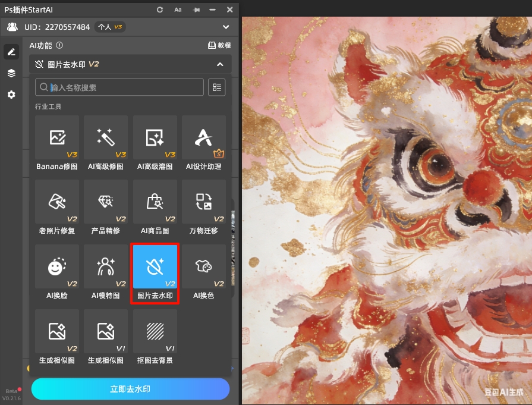Select the 老照片修复 tool
Image resolution: width=532 pixels, height=405 pixels.
point(56,202)
